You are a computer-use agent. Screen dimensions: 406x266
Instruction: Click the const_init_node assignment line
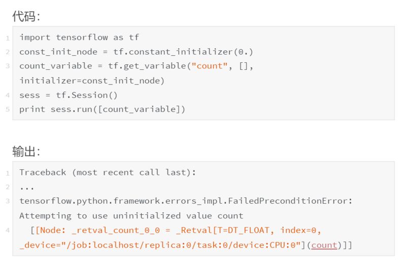pos(136,52)
